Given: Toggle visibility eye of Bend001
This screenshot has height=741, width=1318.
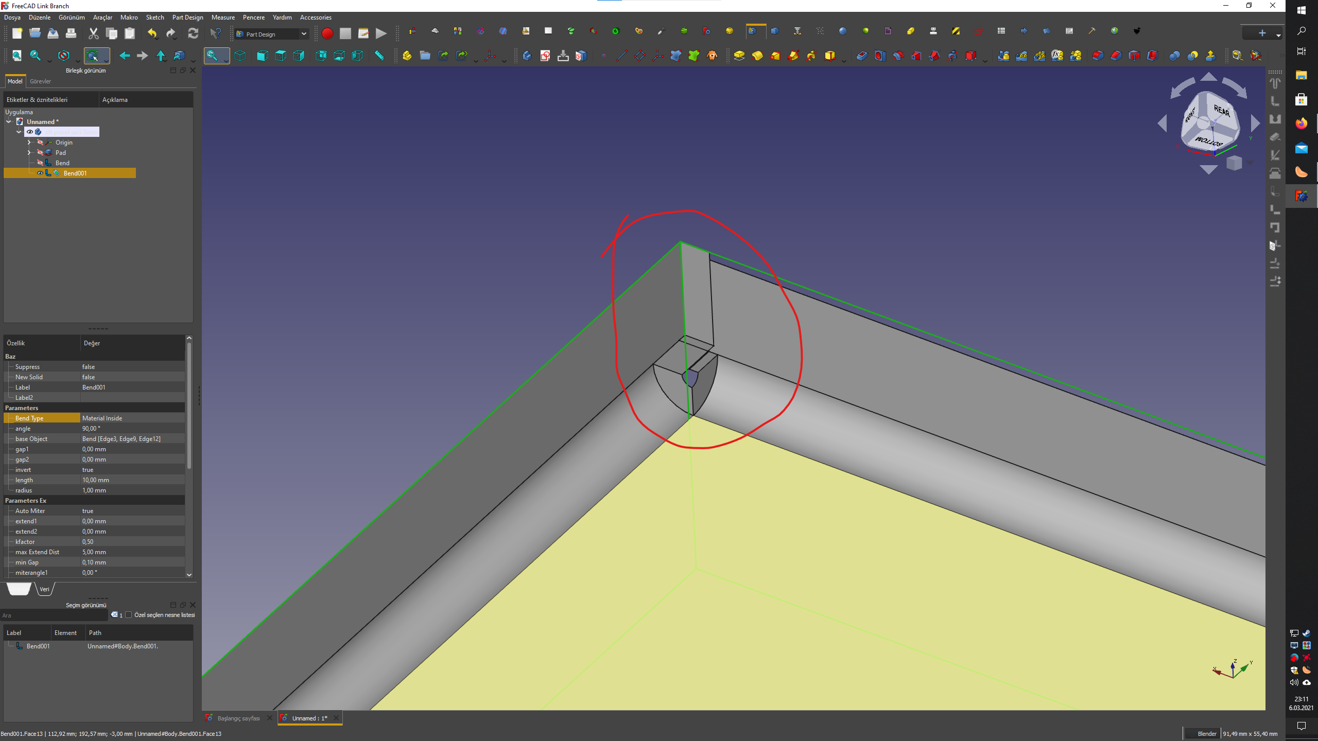Looking at the screenshot, I should tap(40, 173).
